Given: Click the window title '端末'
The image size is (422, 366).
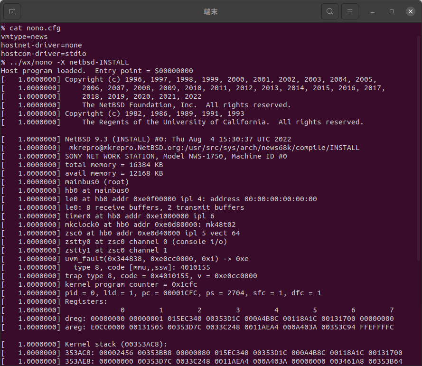Looking at the screenshot, I should pos(211,11).
